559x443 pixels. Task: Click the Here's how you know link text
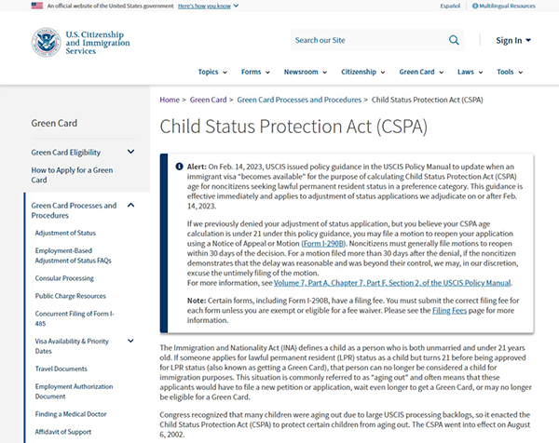pos(204,7)
